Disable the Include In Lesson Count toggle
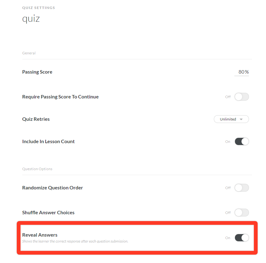266x263 pixels. (x=241, y=142)
